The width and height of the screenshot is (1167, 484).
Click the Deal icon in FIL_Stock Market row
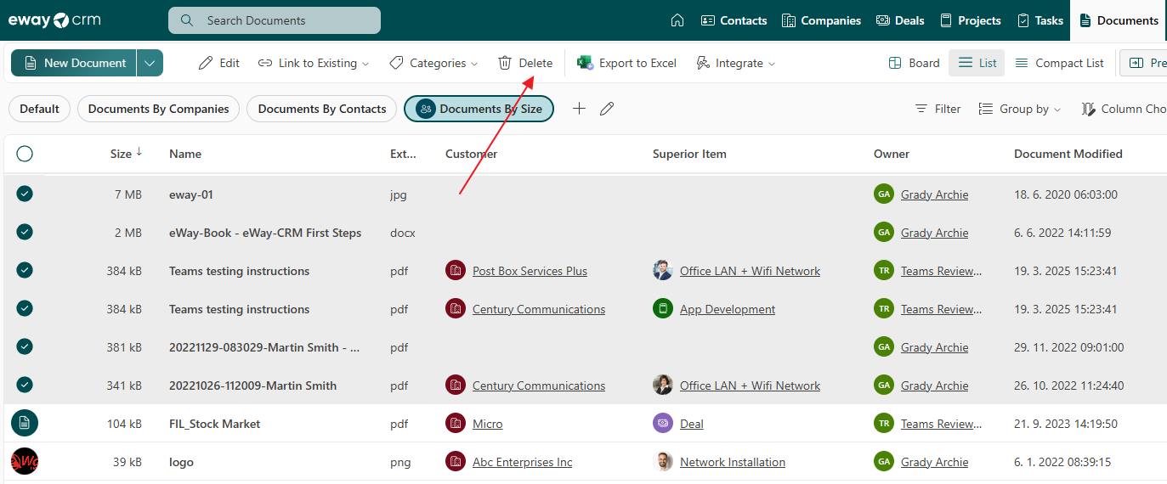(x=663, y=424)
